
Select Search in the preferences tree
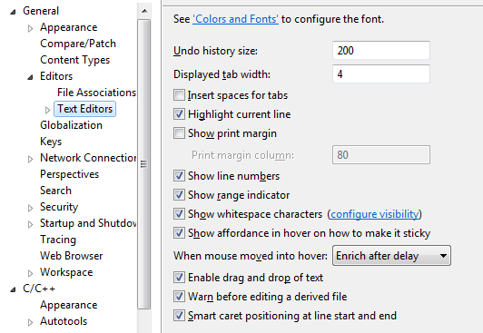(x=55, y=191)
